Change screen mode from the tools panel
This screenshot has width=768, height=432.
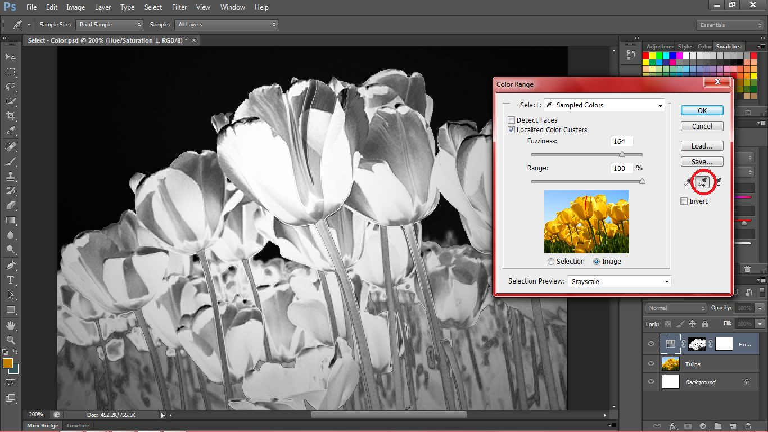[x=11, y=398]
